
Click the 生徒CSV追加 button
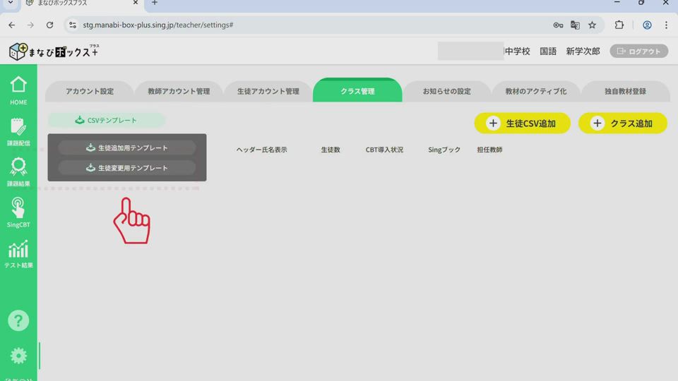click(x=522, y=123)
